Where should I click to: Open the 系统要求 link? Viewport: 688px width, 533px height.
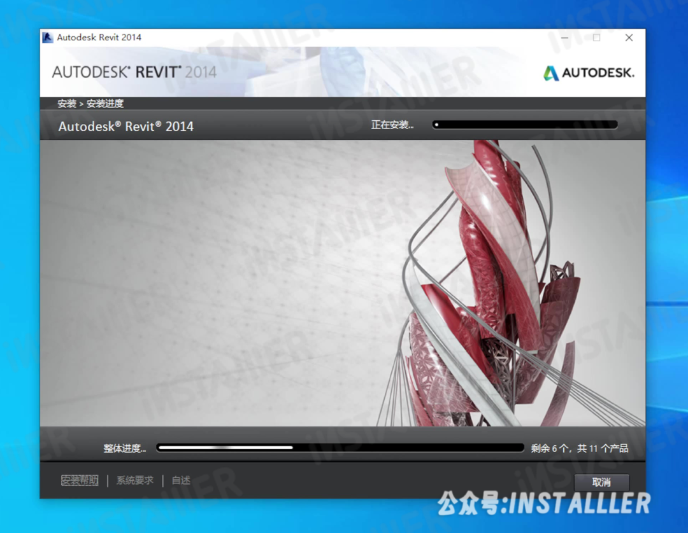click(135, 480)
